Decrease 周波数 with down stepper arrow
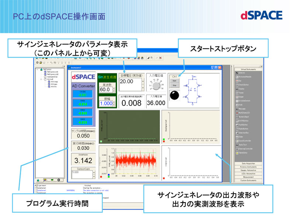This screenshot has width=295, height=222. pyautogui.click(x=114, y=91)
